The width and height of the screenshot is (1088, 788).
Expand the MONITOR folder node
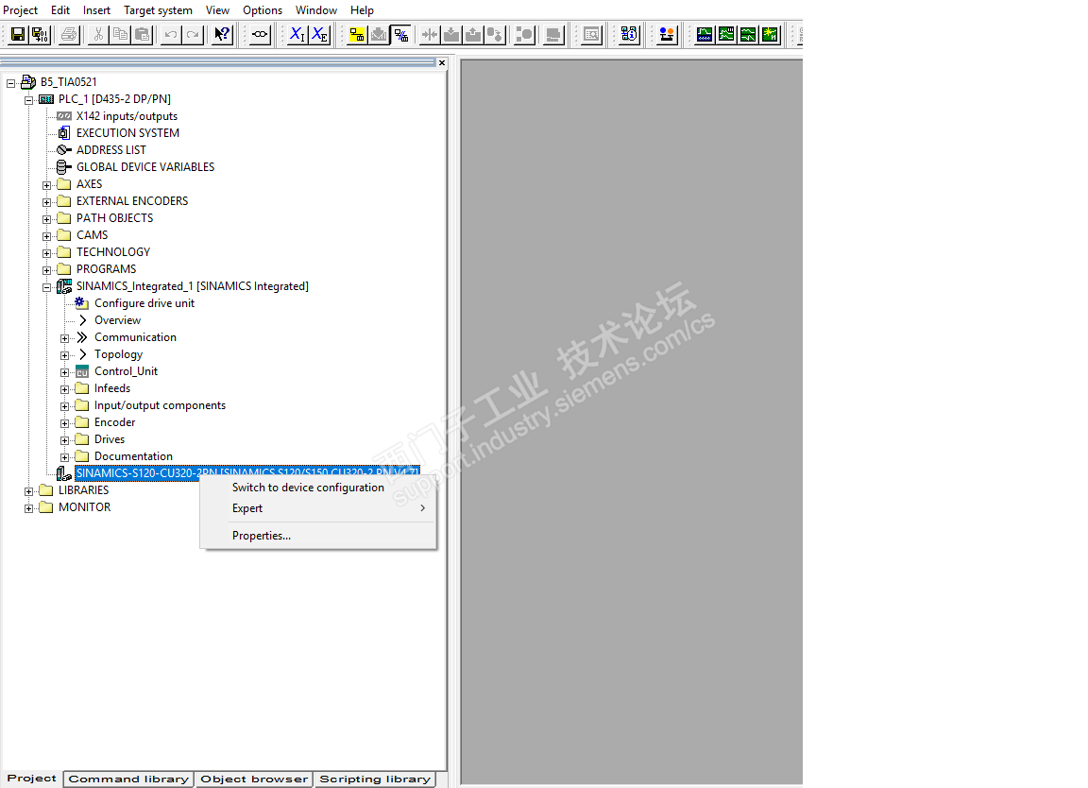28,508
